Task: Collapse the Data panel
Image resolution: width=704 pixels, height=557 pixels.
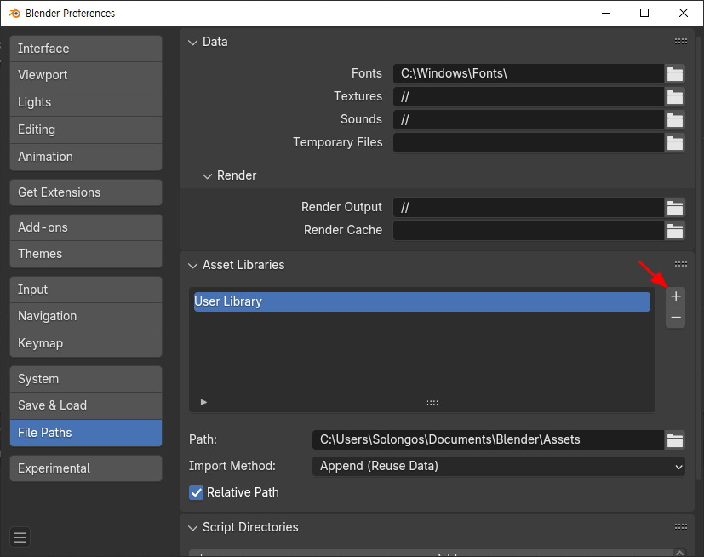Action: tap(193, 43)
